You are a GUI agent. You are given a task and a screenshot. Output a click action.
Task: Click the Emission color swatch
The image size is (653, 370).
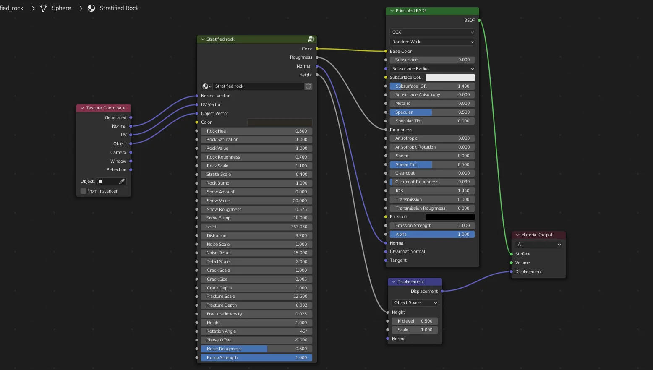point(450,217)
